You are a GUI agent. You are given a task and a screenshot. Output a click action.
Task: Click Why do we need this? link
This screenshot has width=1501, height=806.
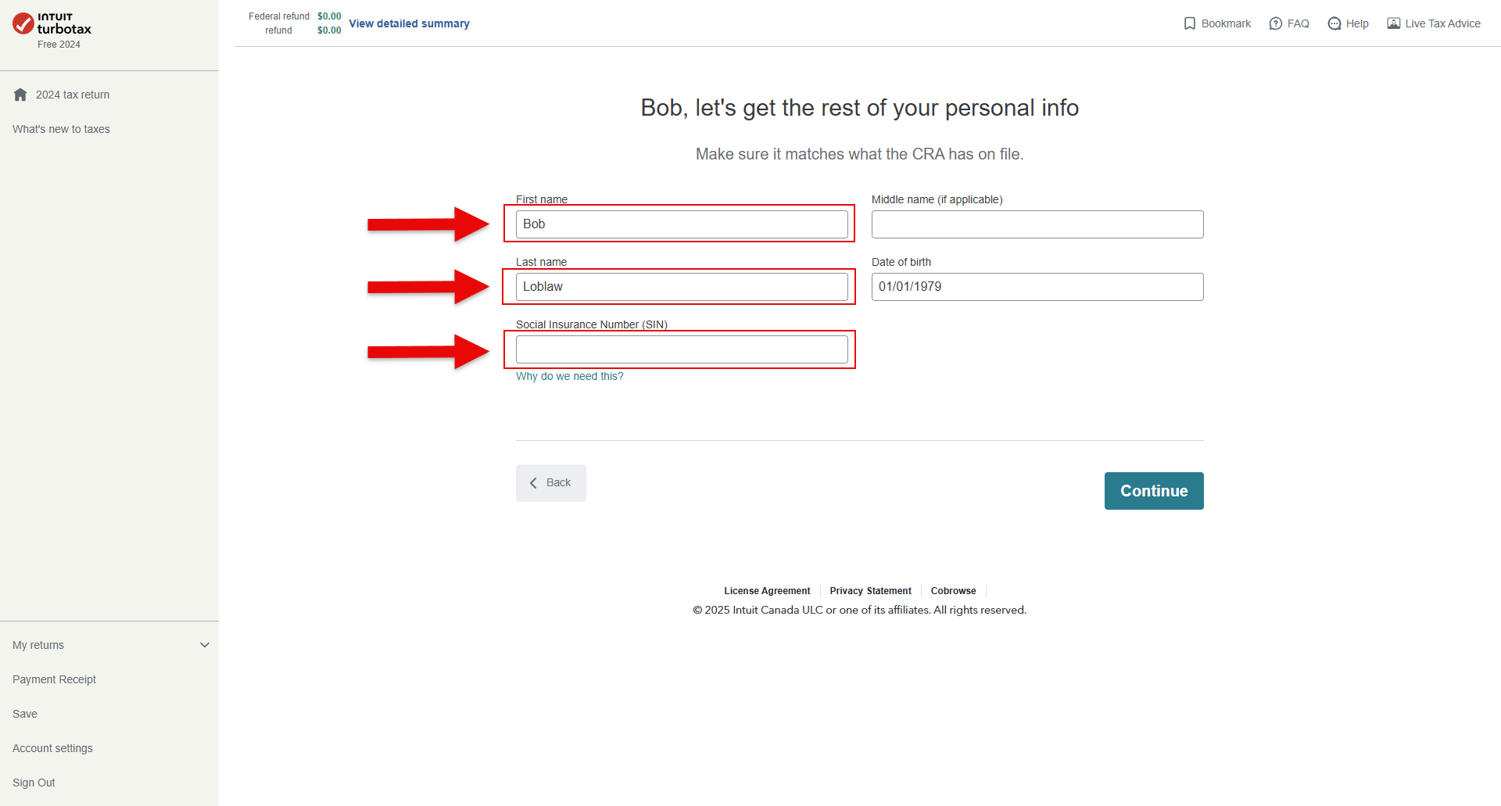point(570,376)
